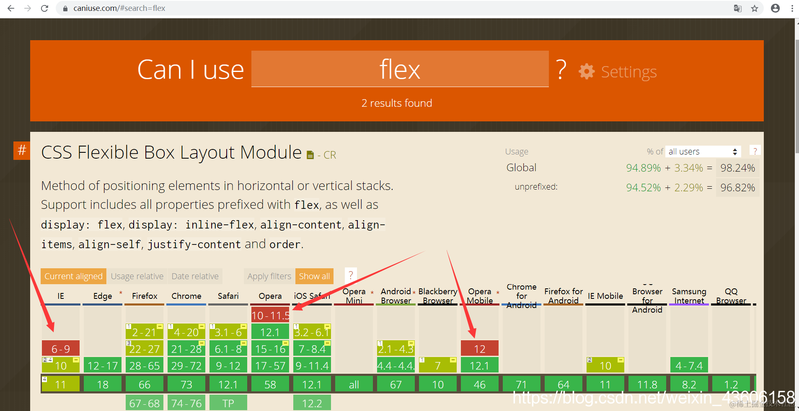Click the site lock icon

click(x=65, y=8)
